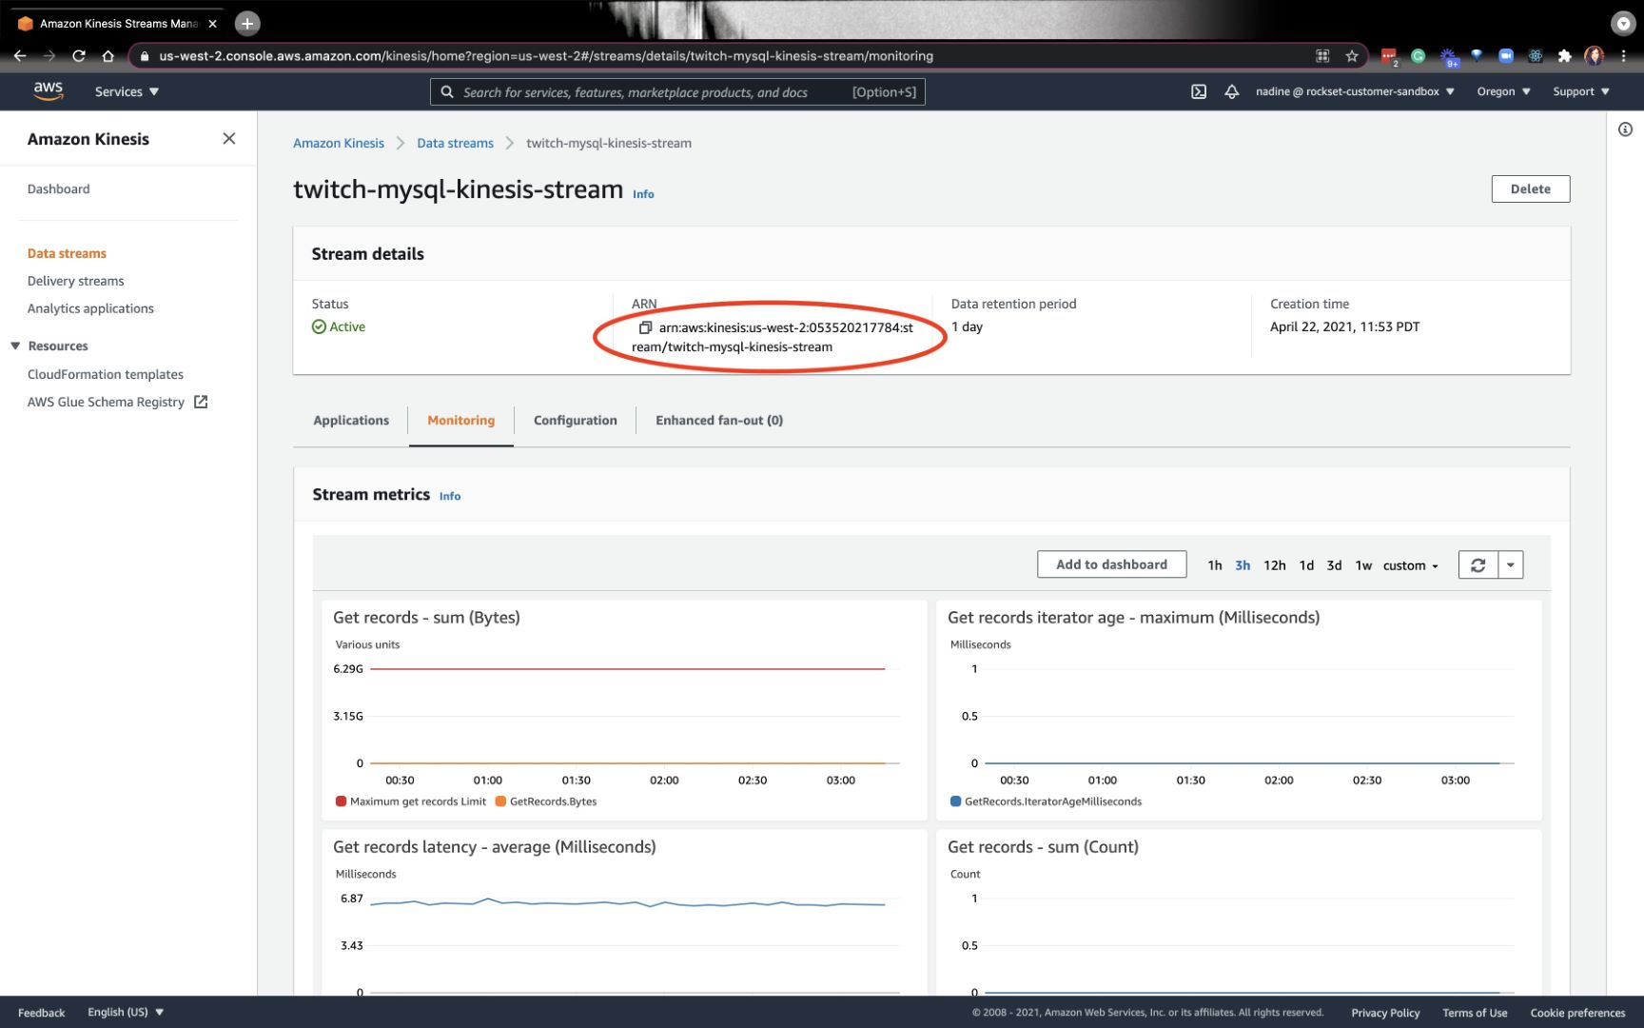The width and height of the screenshot is (1644, 1028).
Task: Open Terms of Use footer link
Action: point(1475,1013)
